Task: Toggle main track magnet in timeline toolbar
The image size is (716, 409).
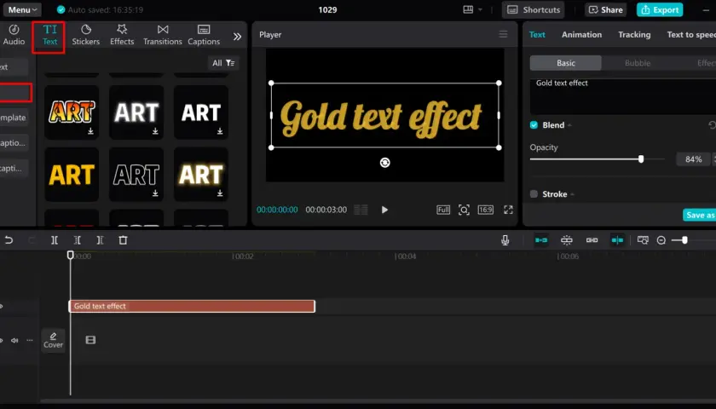Action: click(541, 240)
